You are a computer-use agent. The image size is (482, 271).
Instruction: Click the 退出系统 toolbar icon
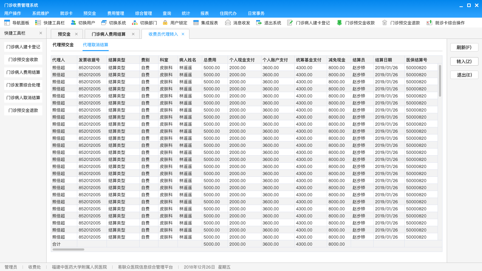pyautogui.click(x=259, y=23)
